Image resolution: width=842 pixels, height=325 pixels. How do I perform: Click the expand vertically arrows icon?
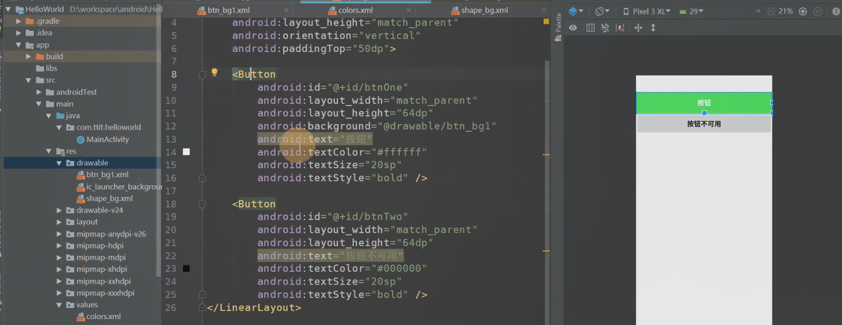click(x=653, y=28)
